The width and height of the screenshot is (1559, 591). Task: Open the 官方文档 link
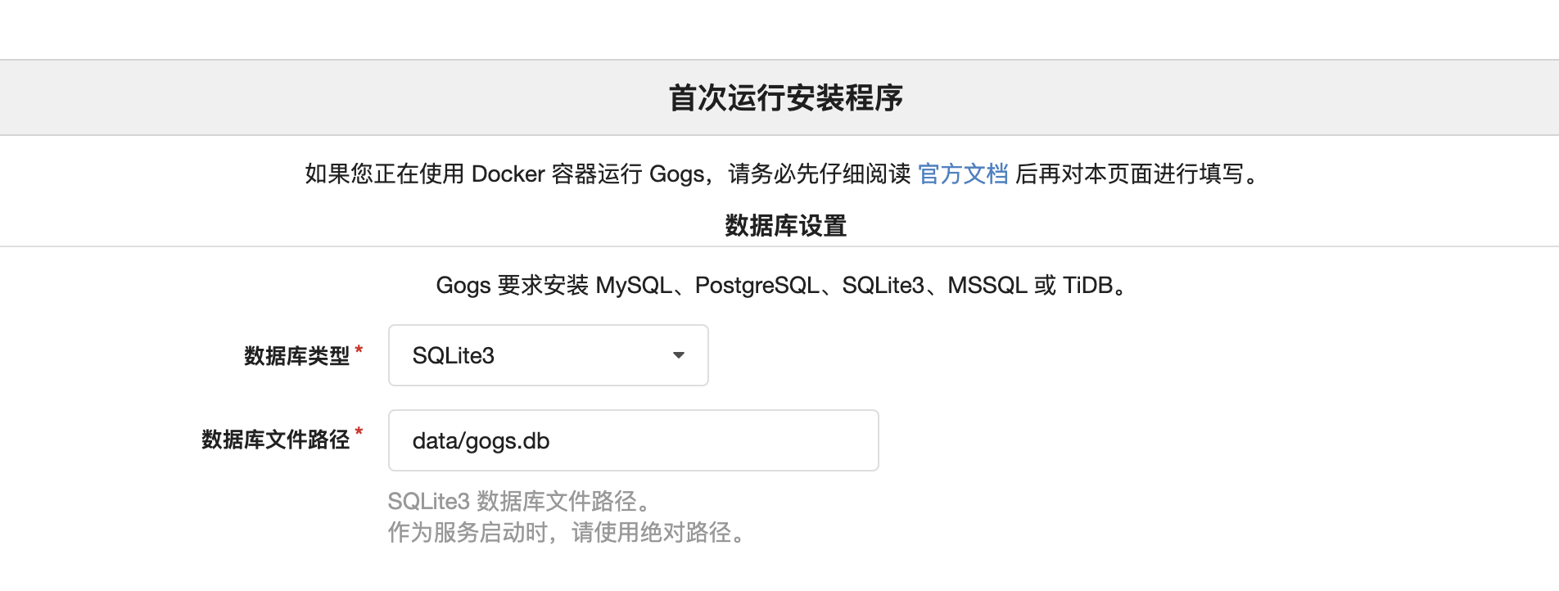(x=963, y=174)
